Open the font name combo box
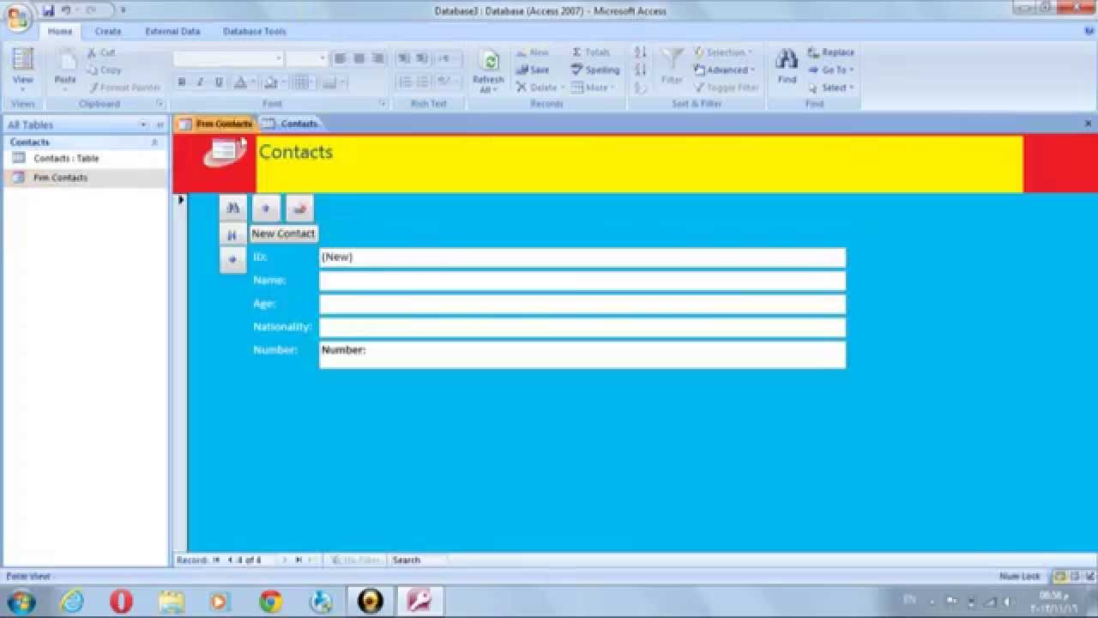1098x618 pixels. pos(228,58)
